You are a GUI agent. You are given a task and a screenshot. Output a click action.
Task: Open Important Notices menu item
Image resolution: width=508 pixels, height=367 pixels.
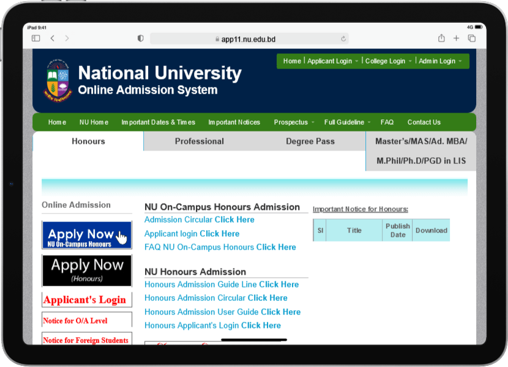click(234, 122)
